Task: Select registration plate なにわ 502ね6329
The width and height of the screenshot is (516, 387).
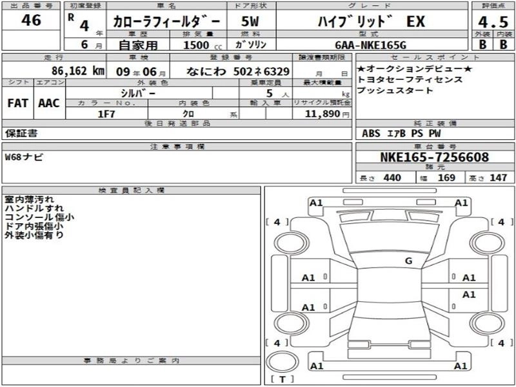Action: pos(238,71)
